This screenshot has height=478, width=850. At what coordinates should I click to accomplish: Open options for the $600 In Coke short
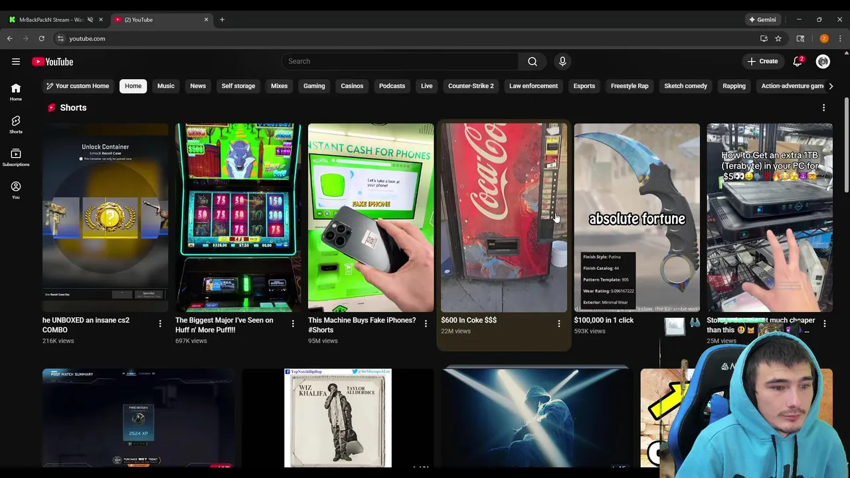click(x=558, y=323)
